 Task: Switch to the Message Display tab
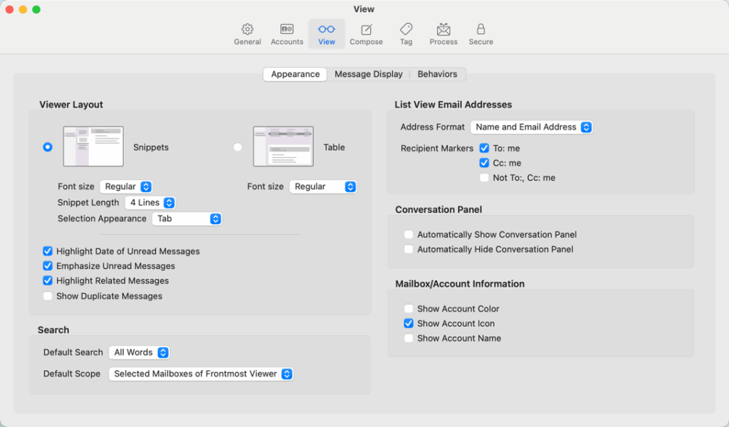[x=369, y=74]
